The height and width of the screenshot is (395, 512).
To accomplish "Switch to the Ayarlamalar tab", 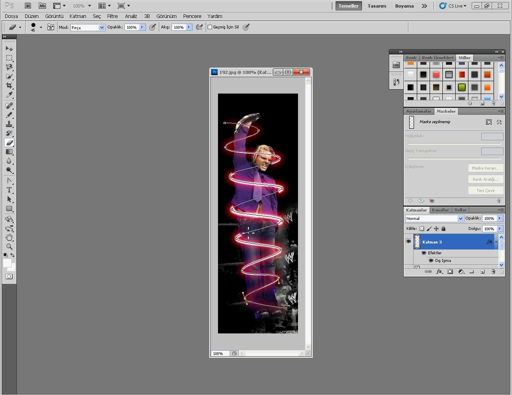I will coord(418,111).
